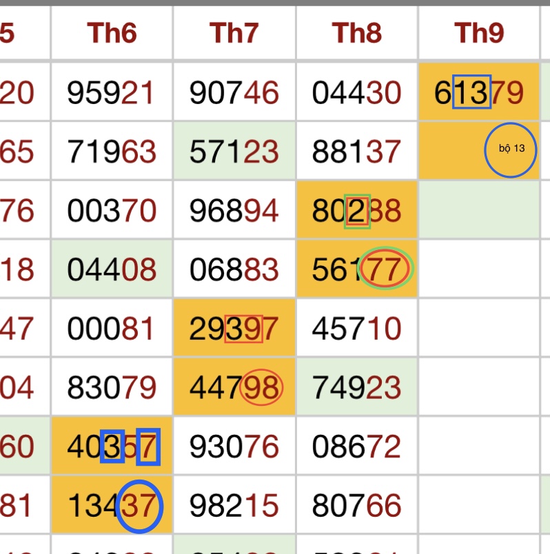Click the cell showing 95921
The width and height of the screenshot is (550, 554).
[x=112, y=92]
